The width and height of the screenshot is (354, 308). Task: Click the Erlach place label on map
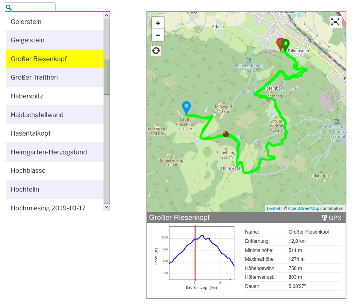pos(218,27)
